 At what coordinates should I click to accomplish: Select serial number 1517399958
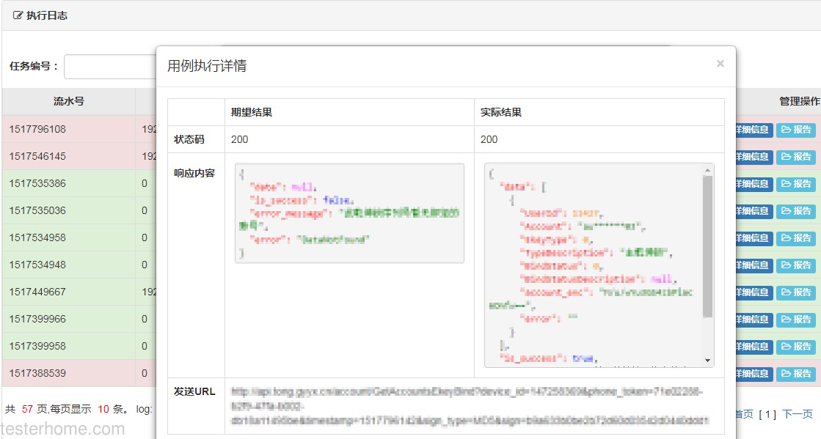pos(37,347)
